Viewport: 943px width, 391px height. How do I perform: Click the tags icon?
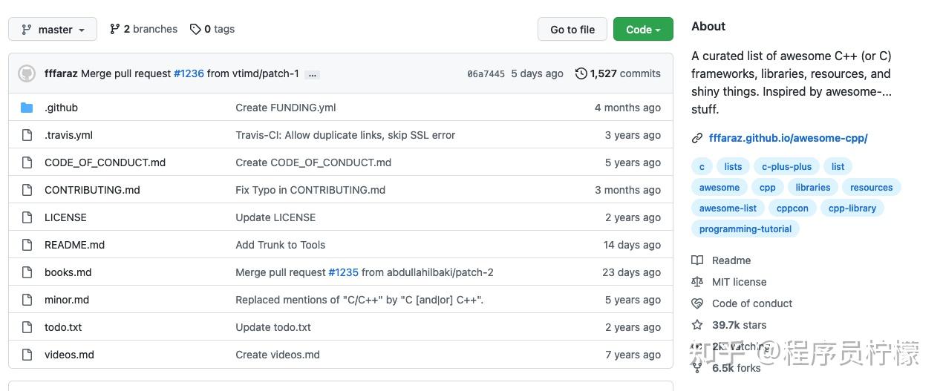[x=195, y=29]
